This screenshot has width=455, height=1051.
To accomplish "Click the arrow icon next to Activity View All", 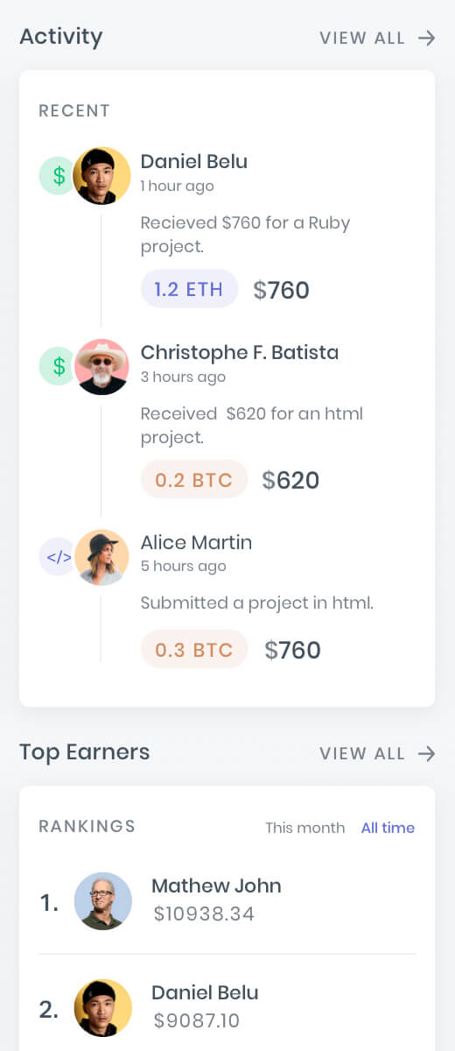I will click(426, 38).
